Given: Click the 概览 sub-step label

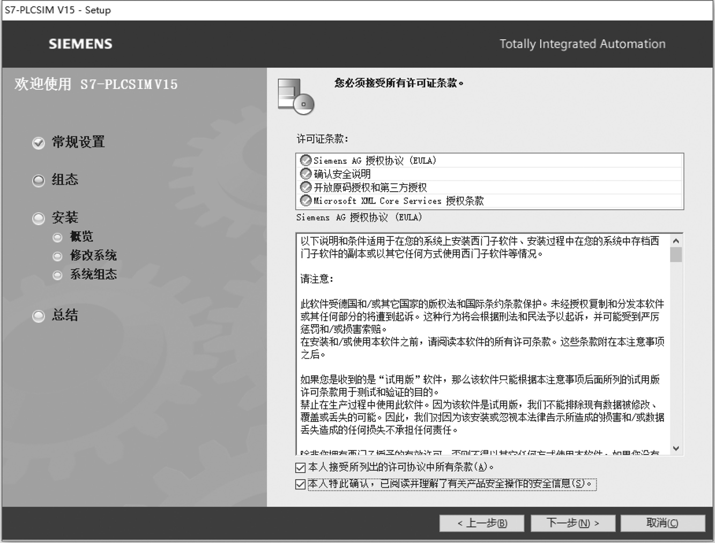Looking at the screenshot, I should point(81,236).
